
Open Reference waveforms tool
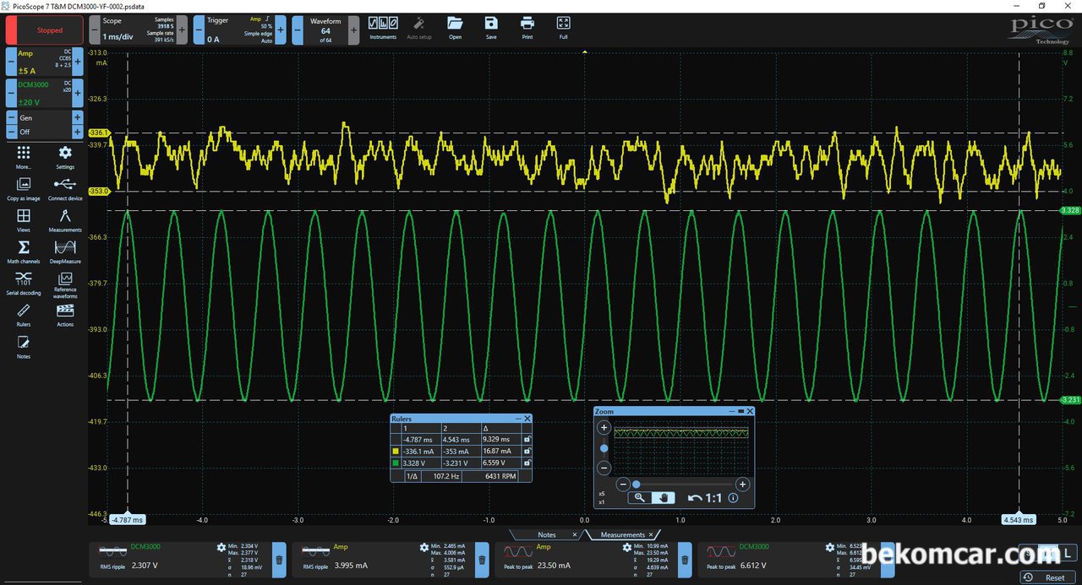[65, 284]
